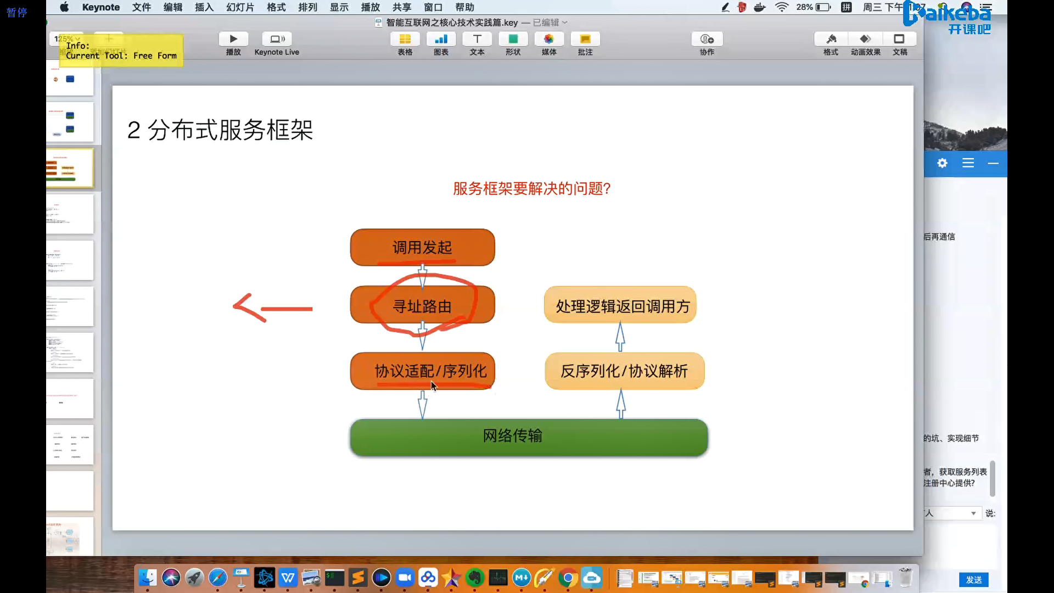The width and height of the screenshot is (1054, 593).
Task: Toggle the Format (格式) inspector panel
Action: point(831,39)
